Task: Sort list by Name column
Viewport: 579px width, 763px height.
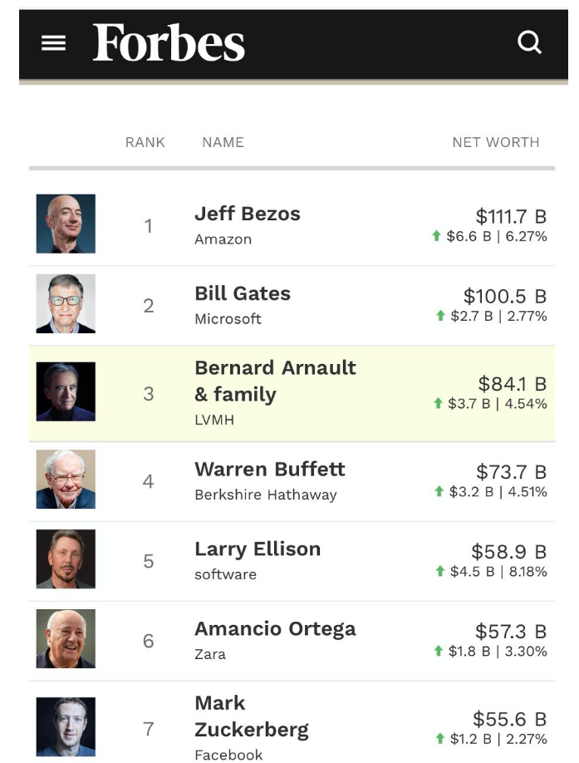Action: [x=223, y=142]
